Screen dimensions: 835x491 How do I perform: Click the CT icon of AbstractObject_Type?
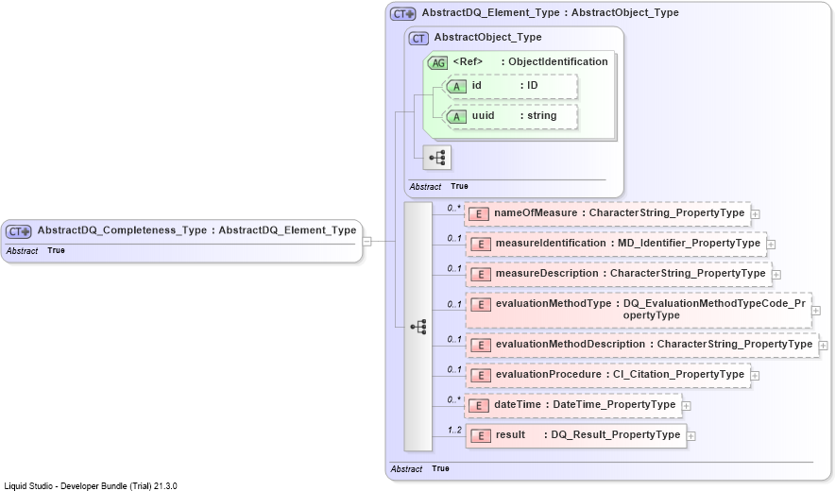(x=418, y=39)
